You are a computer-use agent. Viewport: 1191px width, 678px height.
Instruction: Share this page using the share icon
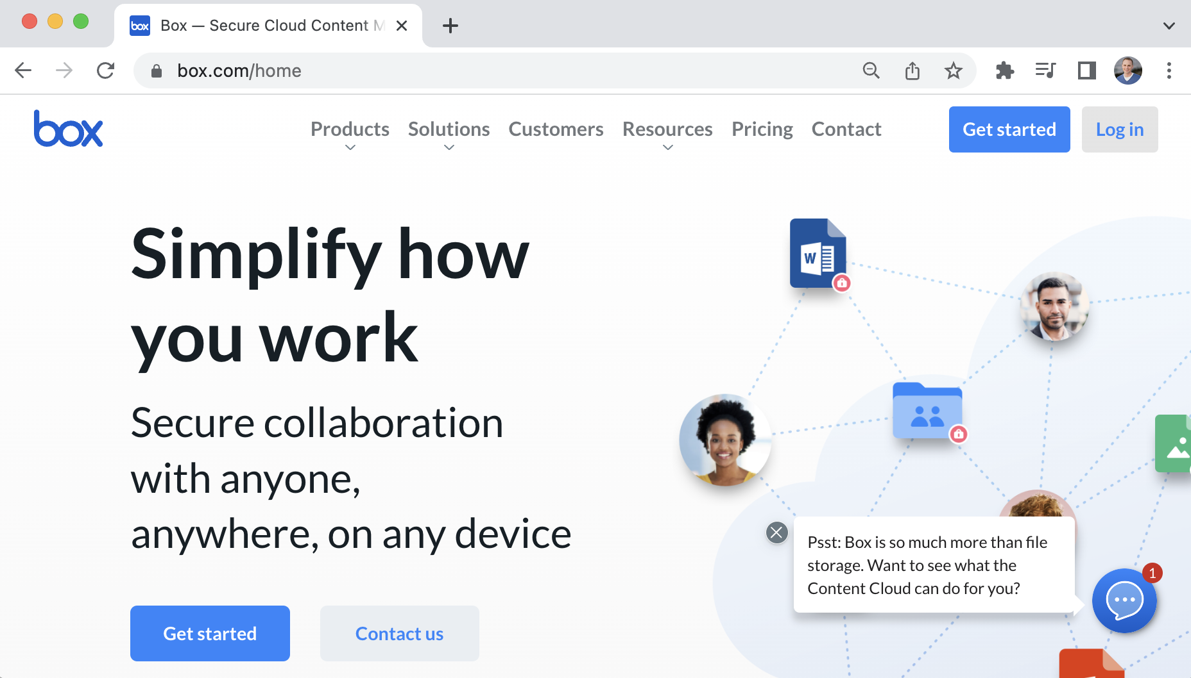coord(912,70)
